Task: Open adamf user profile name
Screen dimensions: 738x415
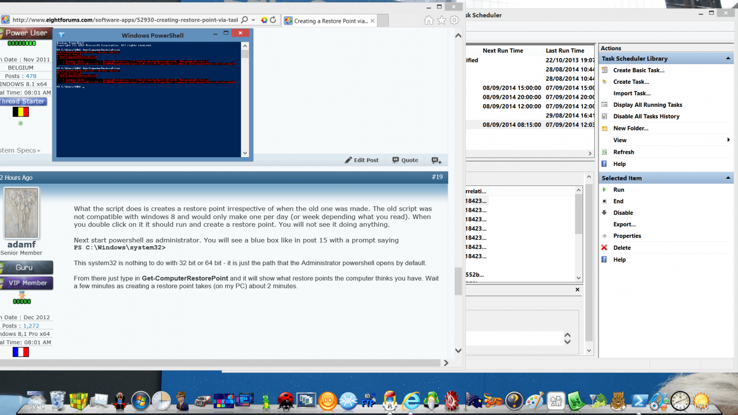Action: tap(21, 245)
